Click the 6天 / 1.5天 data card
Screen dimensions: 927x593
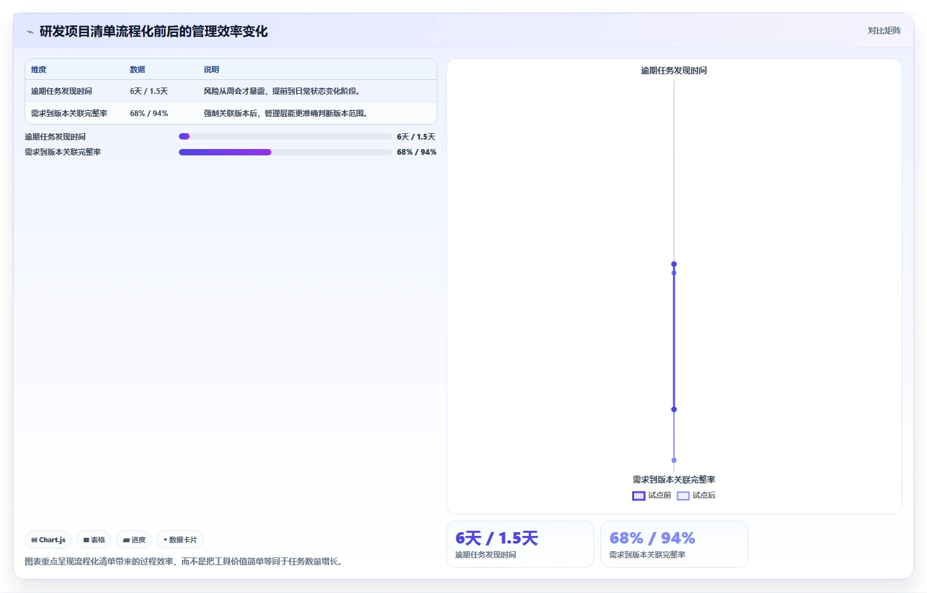point(520,544)
